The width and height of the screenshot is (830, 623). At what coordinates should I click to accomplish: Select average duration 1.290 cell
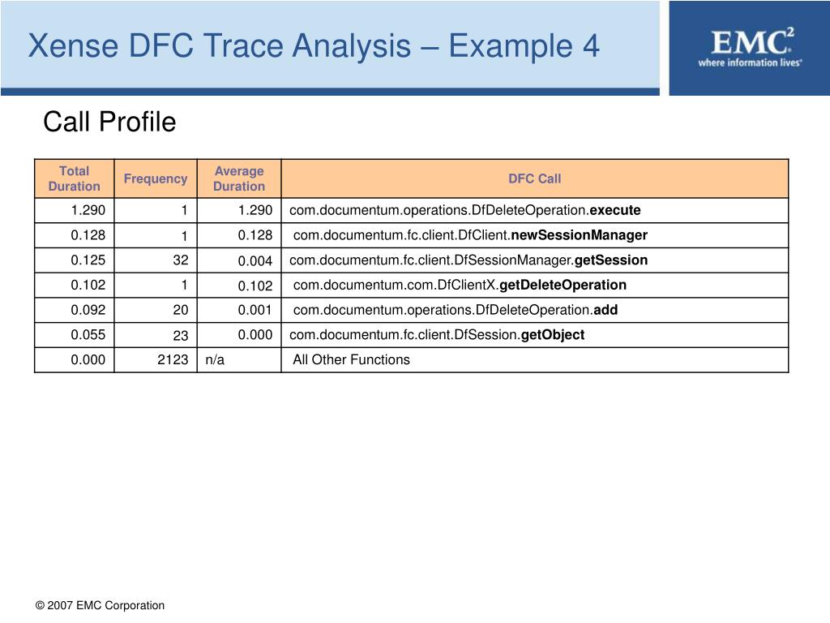[x=239, y=210]
